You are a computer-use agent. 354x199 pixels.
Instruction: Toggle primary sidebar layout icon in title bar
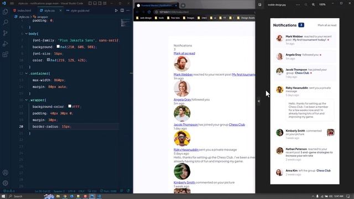[90, 3]
